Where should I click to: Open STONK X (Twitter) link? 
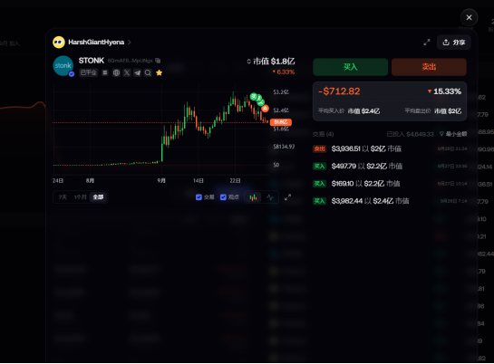tap(127, 72)
